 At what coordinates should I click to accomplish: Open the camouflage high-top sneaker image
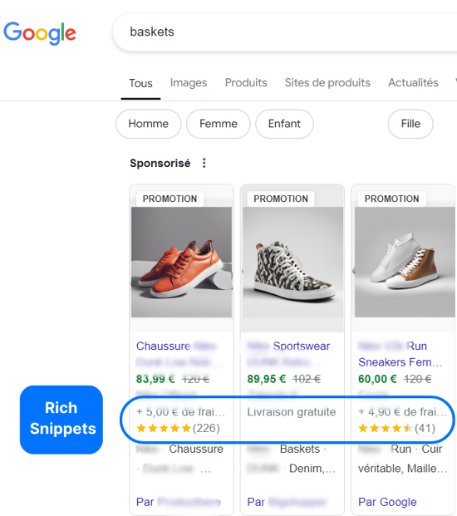coord(292,262)
